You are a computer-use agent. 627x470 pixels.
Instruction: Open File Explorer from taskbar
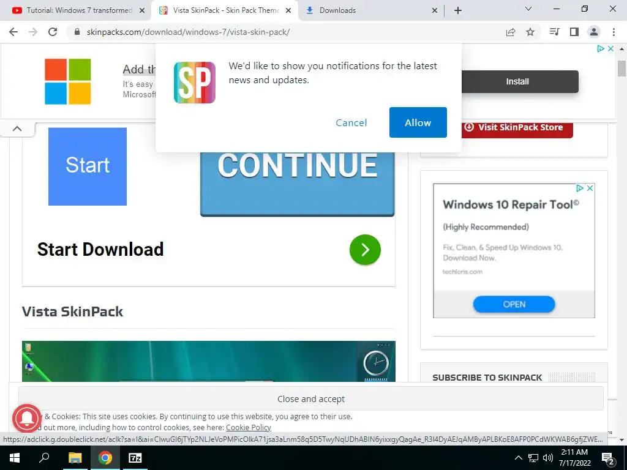coord(75,458)
